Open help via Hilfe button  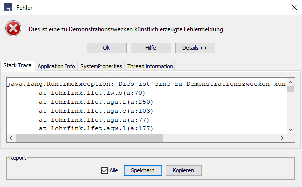click(151, 48)
